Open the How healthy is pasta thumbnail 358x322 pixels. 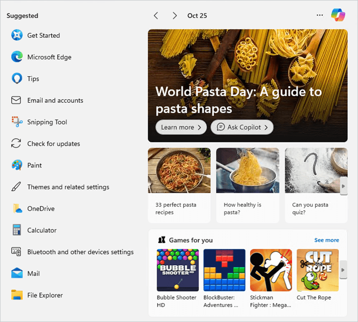(248, 170)
